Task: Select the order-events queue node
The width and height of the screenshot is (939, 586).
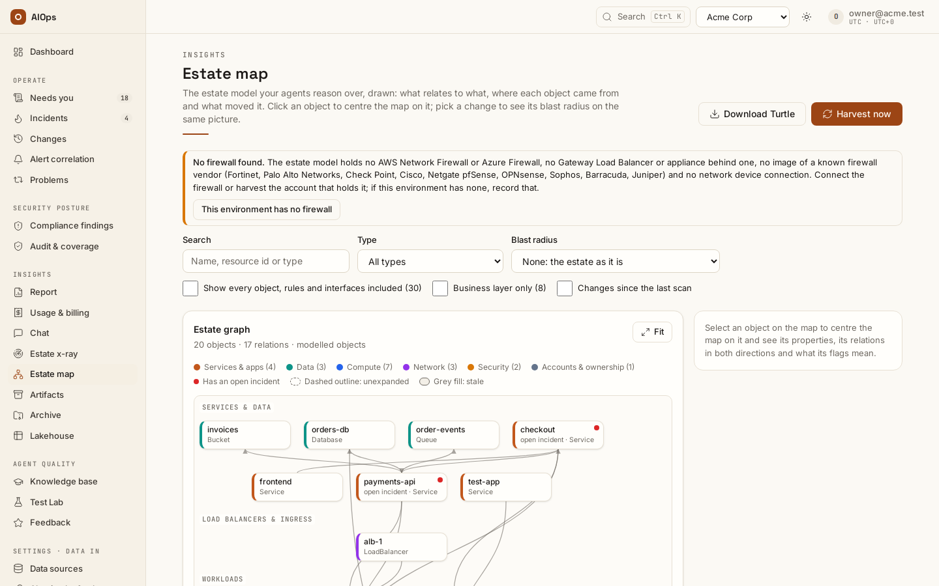Action: [454, 435]
